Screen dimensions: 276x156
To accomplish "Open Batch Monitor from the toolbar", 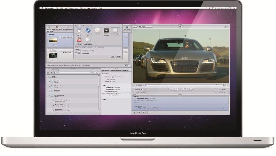I will tap(127, 28).
